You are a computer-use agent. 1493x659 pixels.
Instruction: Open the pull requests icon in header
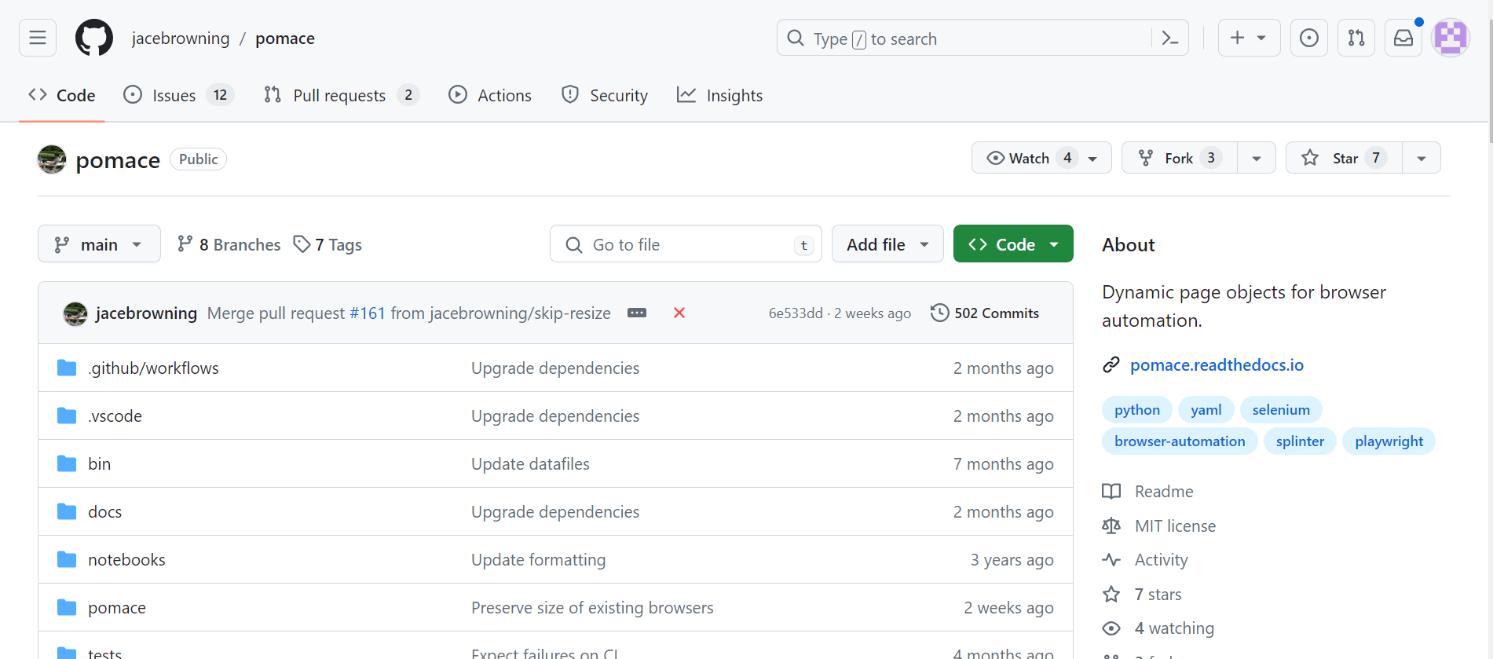coord(1356,38)
